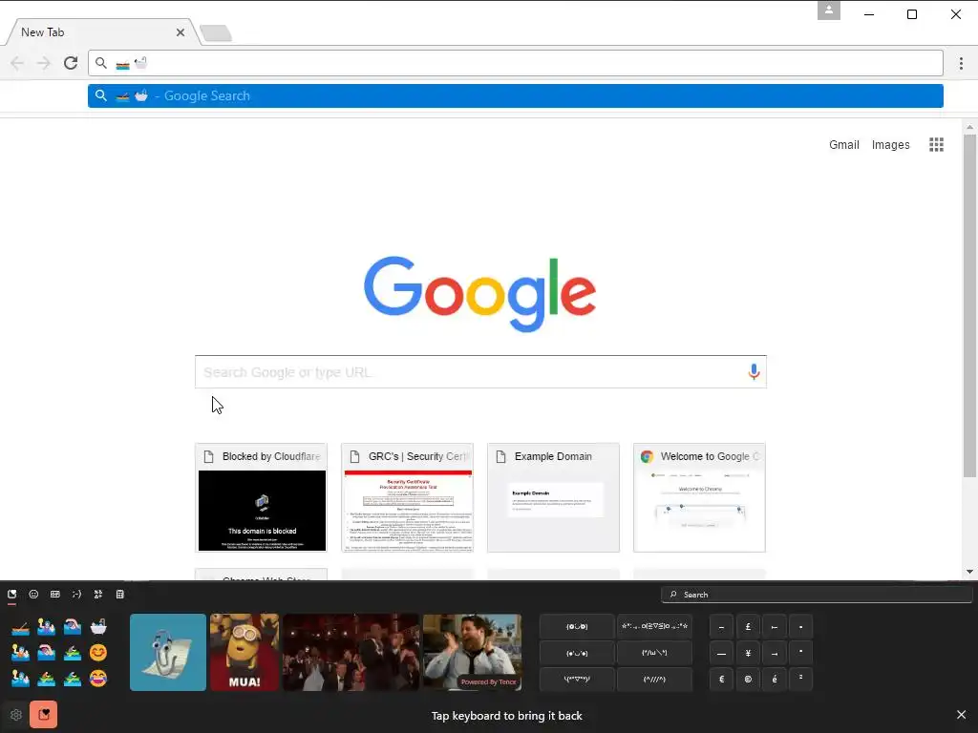Select the applauding crowd GIF

coord(351,652)
